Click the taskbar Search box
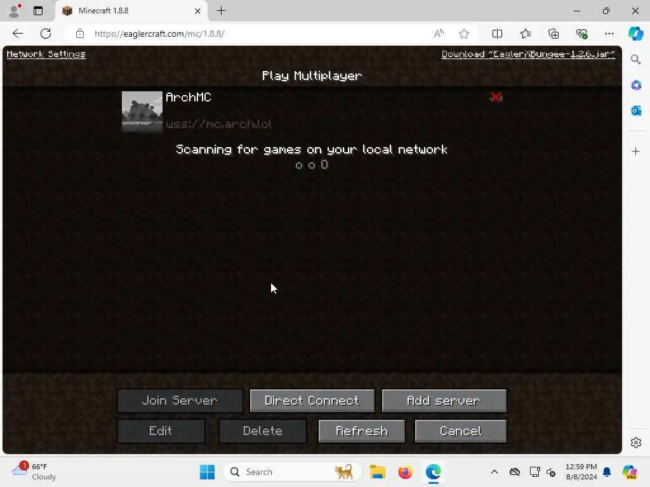Screen dimensions: 650x487 293,472
